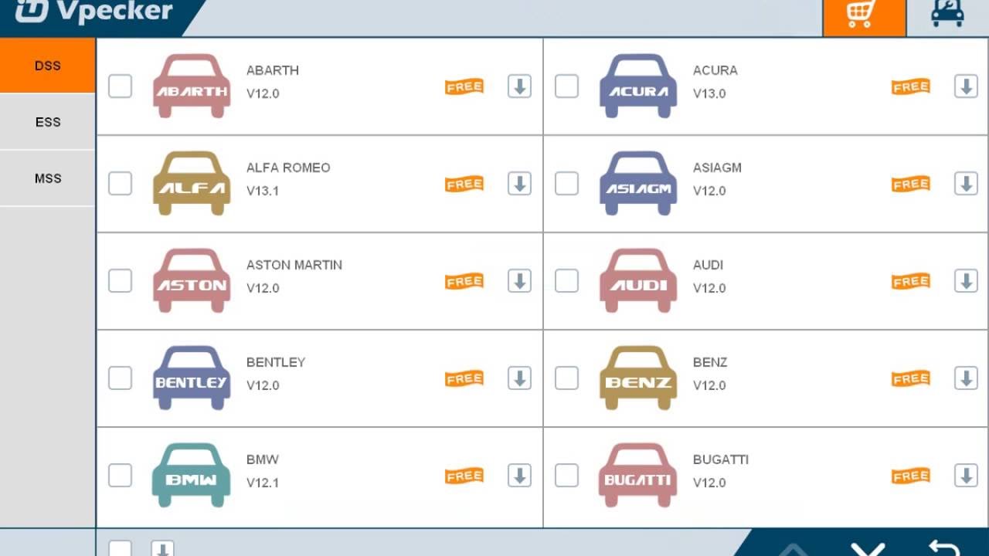Enable the BENTLEY checkbox

point(120,378)
